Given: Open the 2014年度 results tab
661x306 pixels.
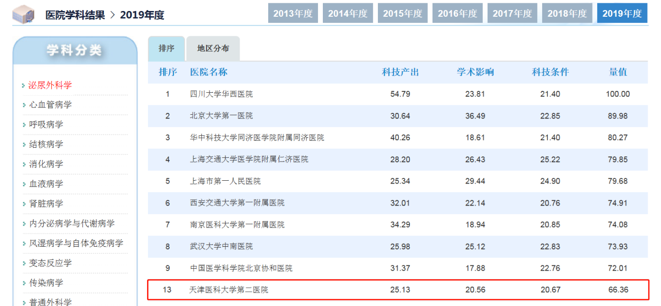Looking at the screenshot, I should (x=347, y=13).
